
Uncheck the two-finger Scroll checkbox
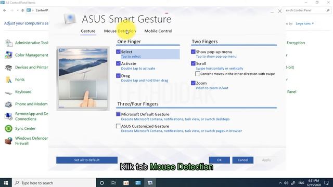tap(193, 63)
